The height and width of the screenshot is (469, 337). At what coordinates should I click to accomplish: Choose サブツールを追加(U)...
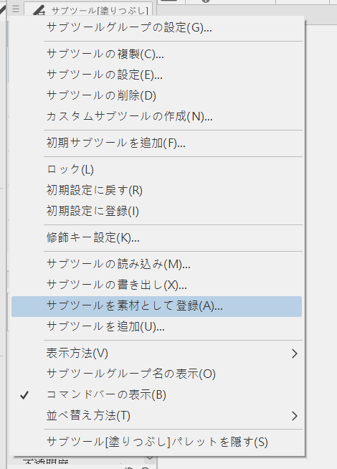(x=157, y=326)
